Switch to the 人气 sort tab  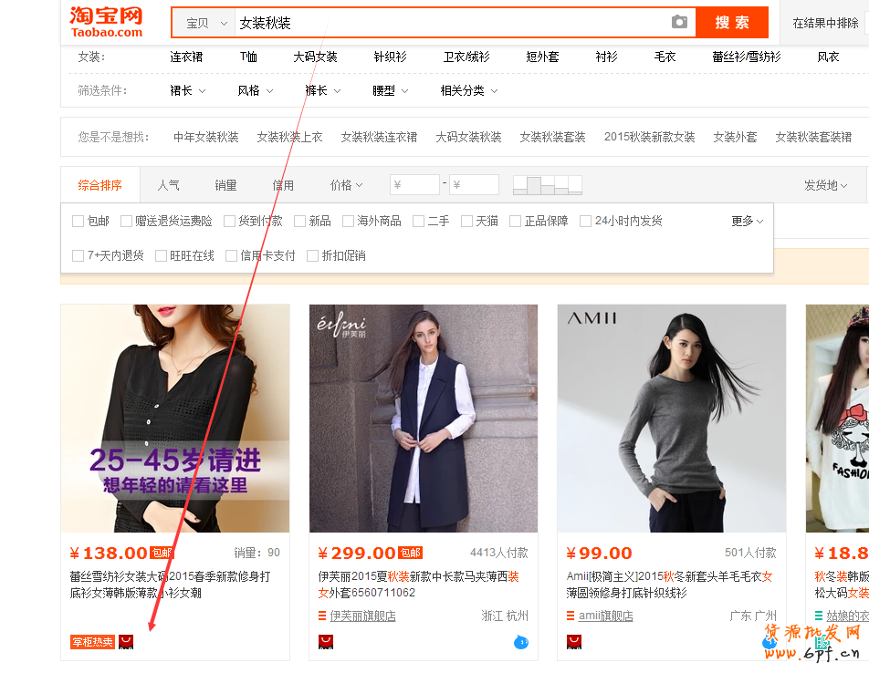click(x=169, y=185)
